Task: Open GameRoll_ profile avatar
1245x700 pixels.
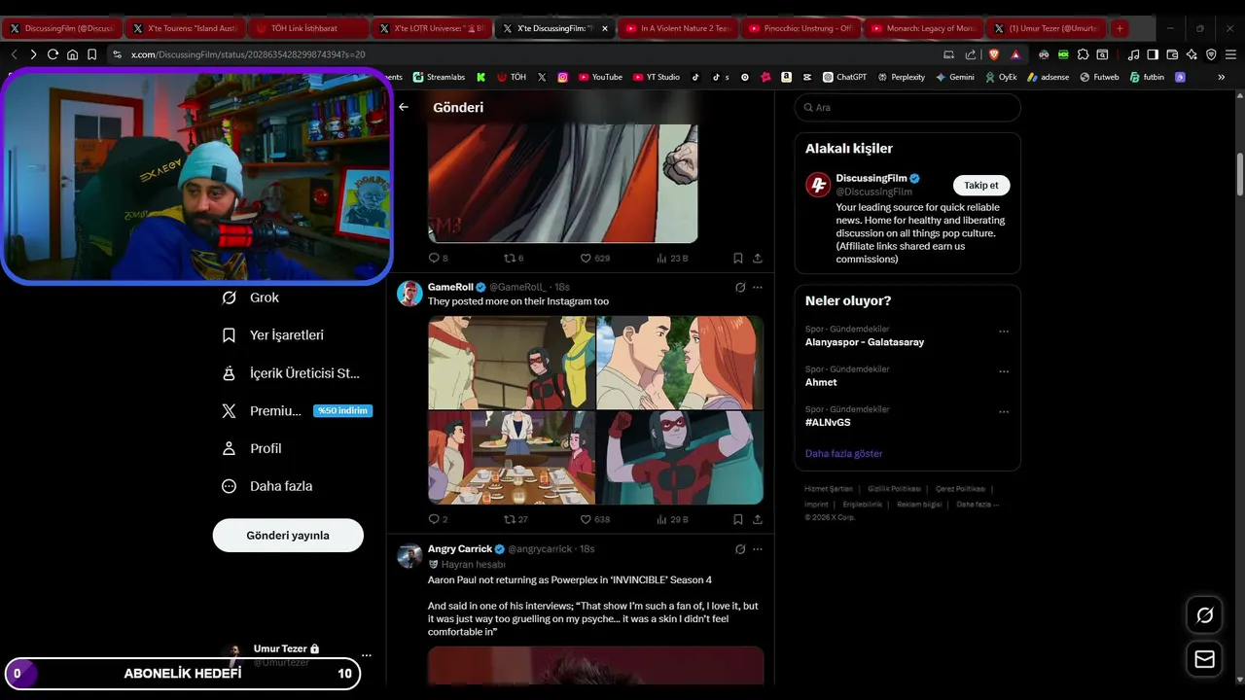Action: 409,294
